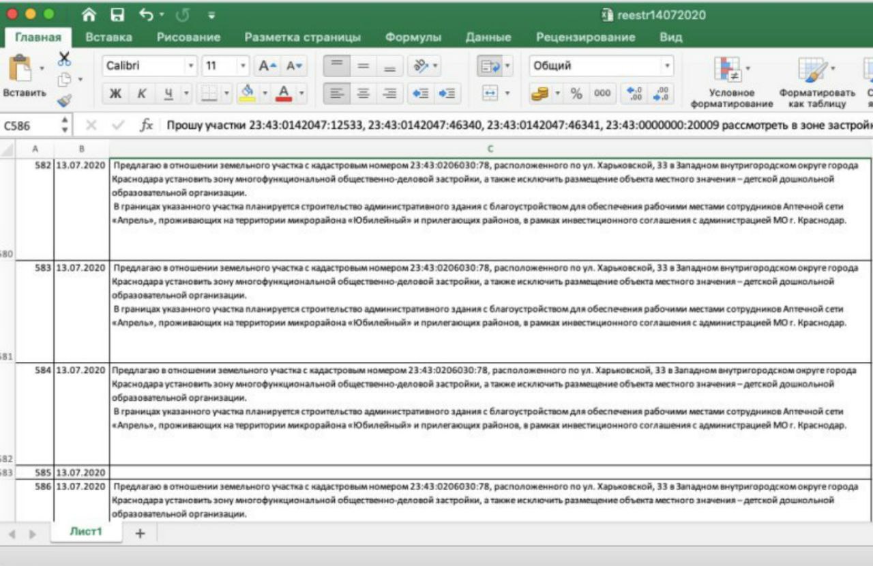Click the greyed Redo arrow

tap(182, 14)
